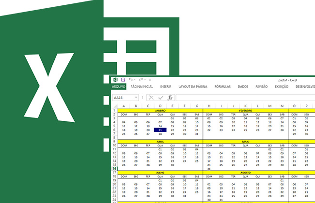The width and height of the screenshot is (315, 203).
Task: Click day 31 in the MAIO calendar
Action: (x=209, y=169)
